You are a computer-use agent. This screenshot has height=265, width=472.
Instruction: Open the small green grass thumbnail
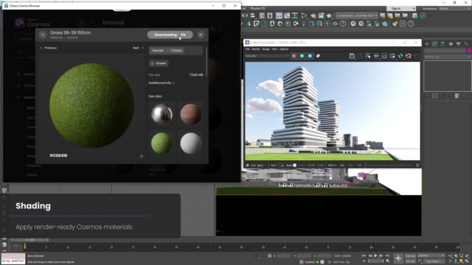pyautogui.click(x=162, y=144)
